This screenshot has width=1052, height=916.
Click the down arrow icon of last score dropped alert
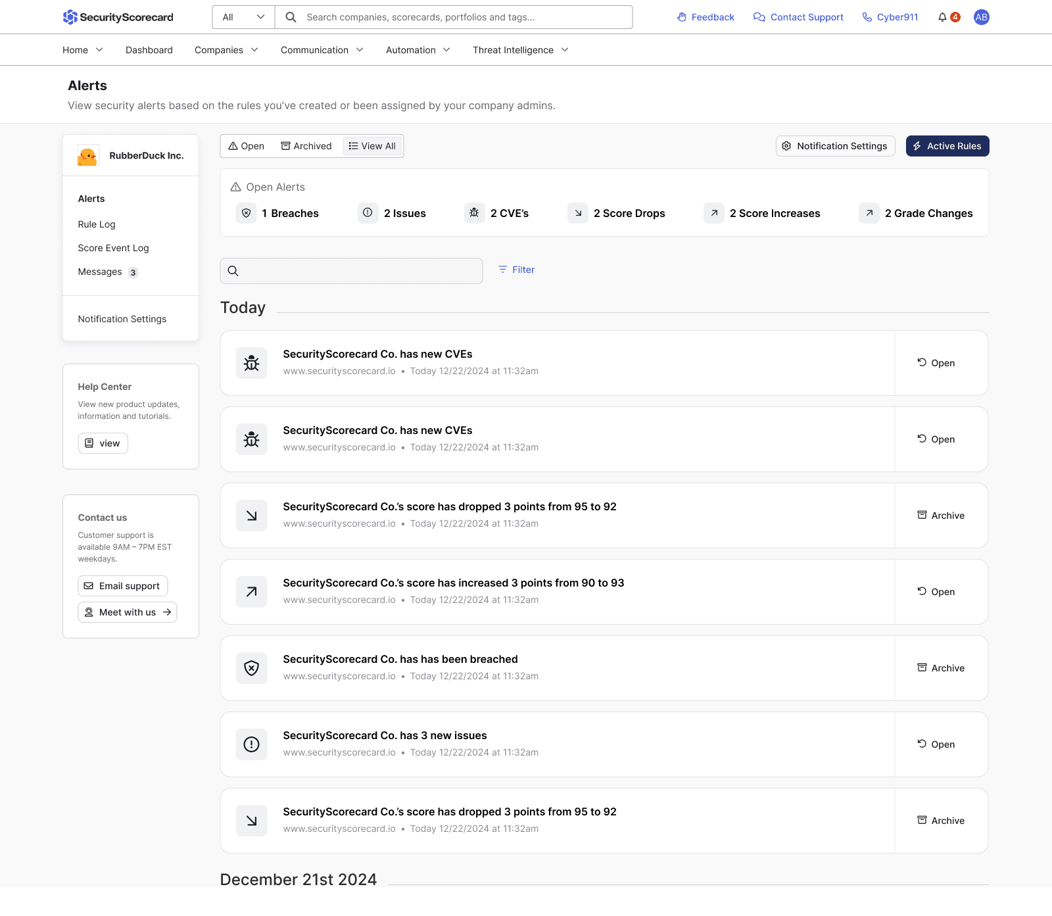[251, 821]
